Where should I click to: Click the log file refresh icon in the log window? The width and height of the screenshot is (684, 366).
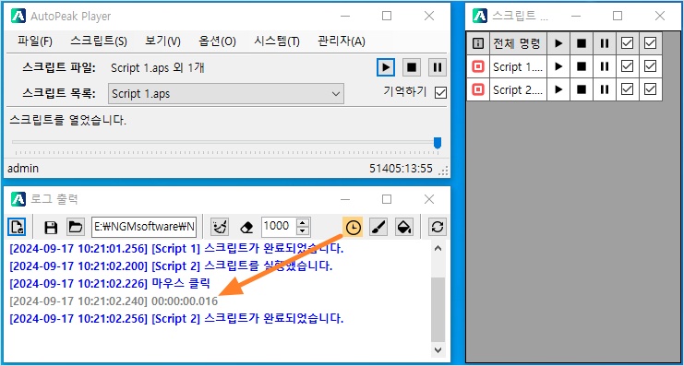18,227
